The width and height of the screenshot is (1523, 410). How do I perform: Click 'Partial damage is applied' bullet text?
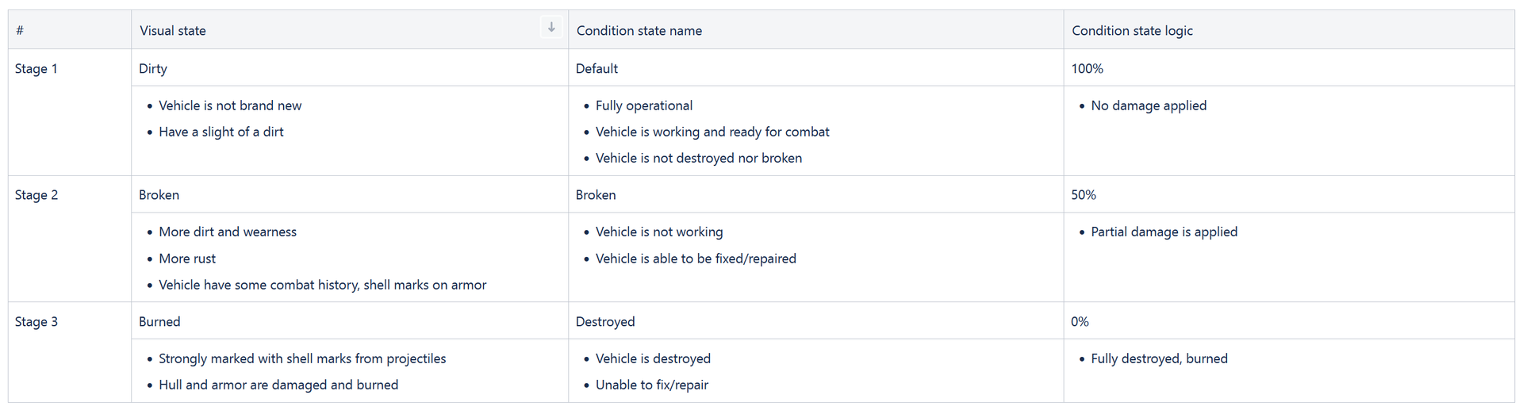1164,232
